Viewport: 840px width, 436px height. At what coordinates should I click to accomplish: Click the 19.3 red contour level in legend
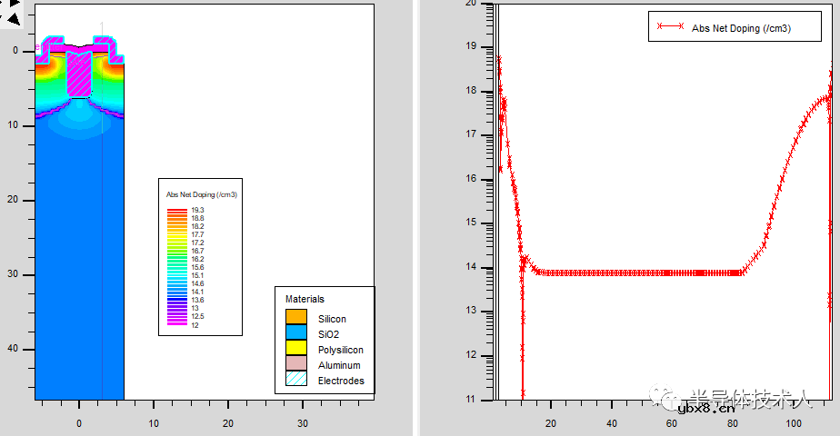(177, 211)
